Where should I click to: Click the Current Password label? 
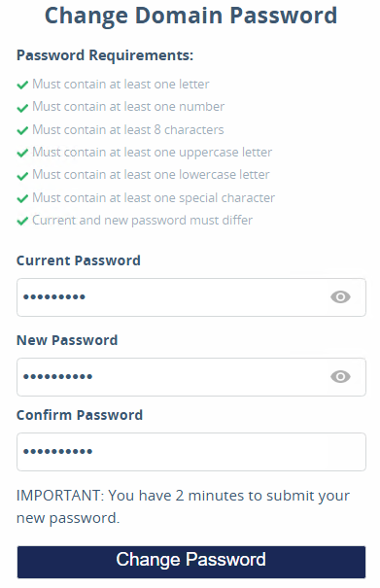(x=79, y=260)
